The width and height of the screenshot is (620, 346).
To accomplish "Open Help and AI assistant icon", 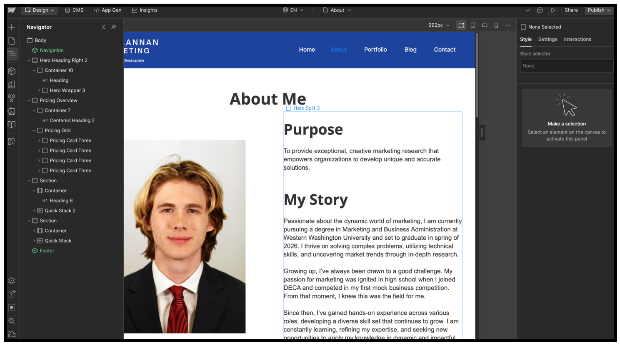I will (12, 294).
